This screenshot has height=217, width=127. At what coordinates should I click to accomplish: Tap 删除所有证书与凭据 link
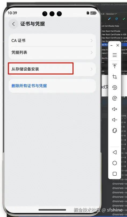coord(29,86)
